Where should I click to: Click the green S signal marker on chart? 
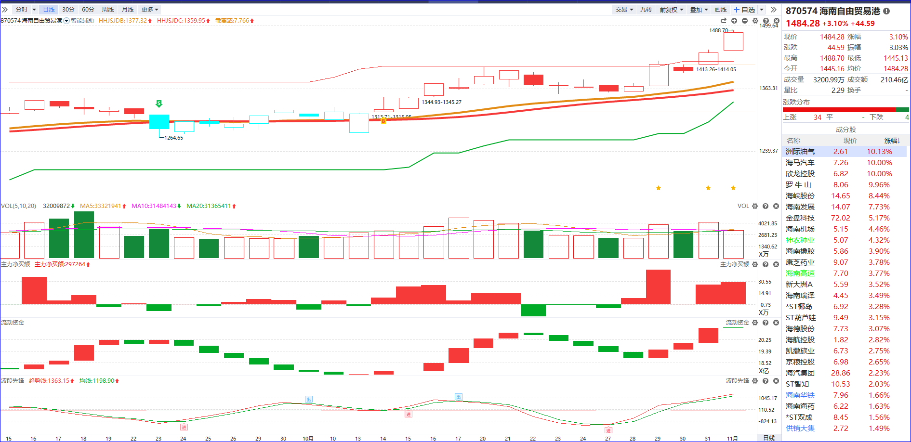click(x=159, y=104)
